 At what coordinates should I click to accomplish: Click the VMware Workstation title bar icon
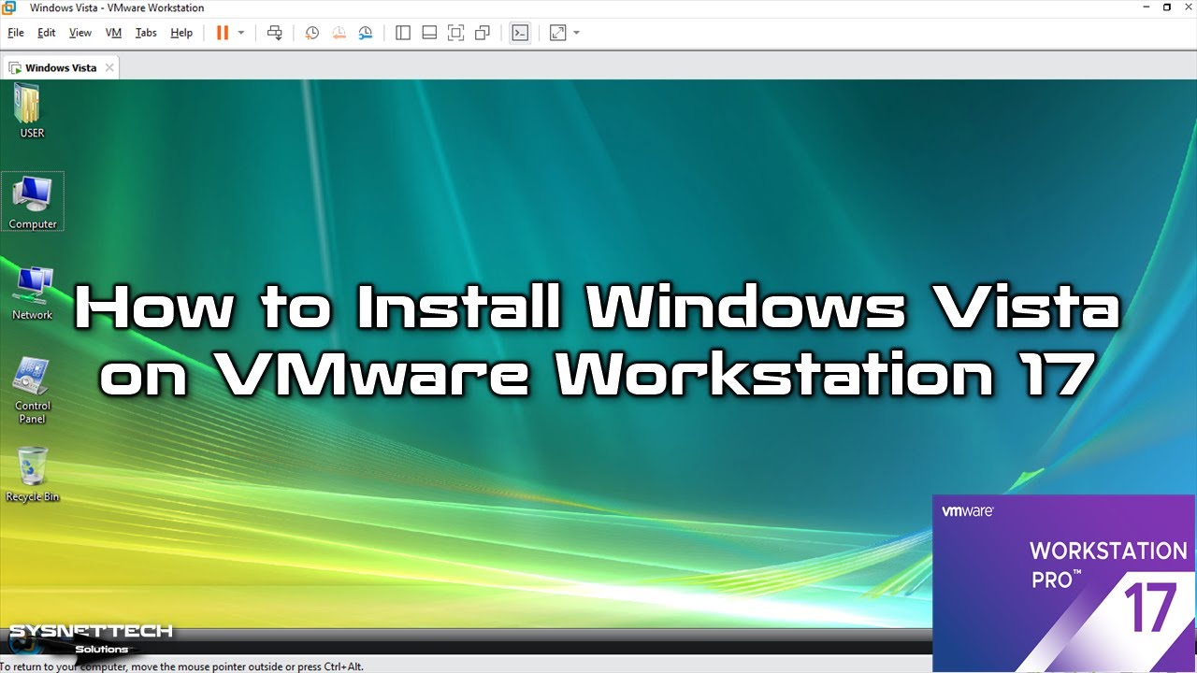pos(9,7)
